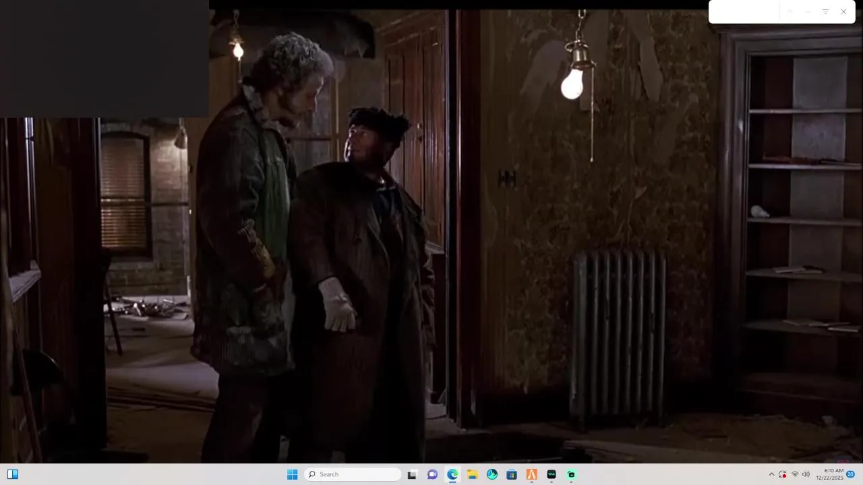The image size is (863, 485).
Task: Close the find bar
Action: click(x=843, y=11)
